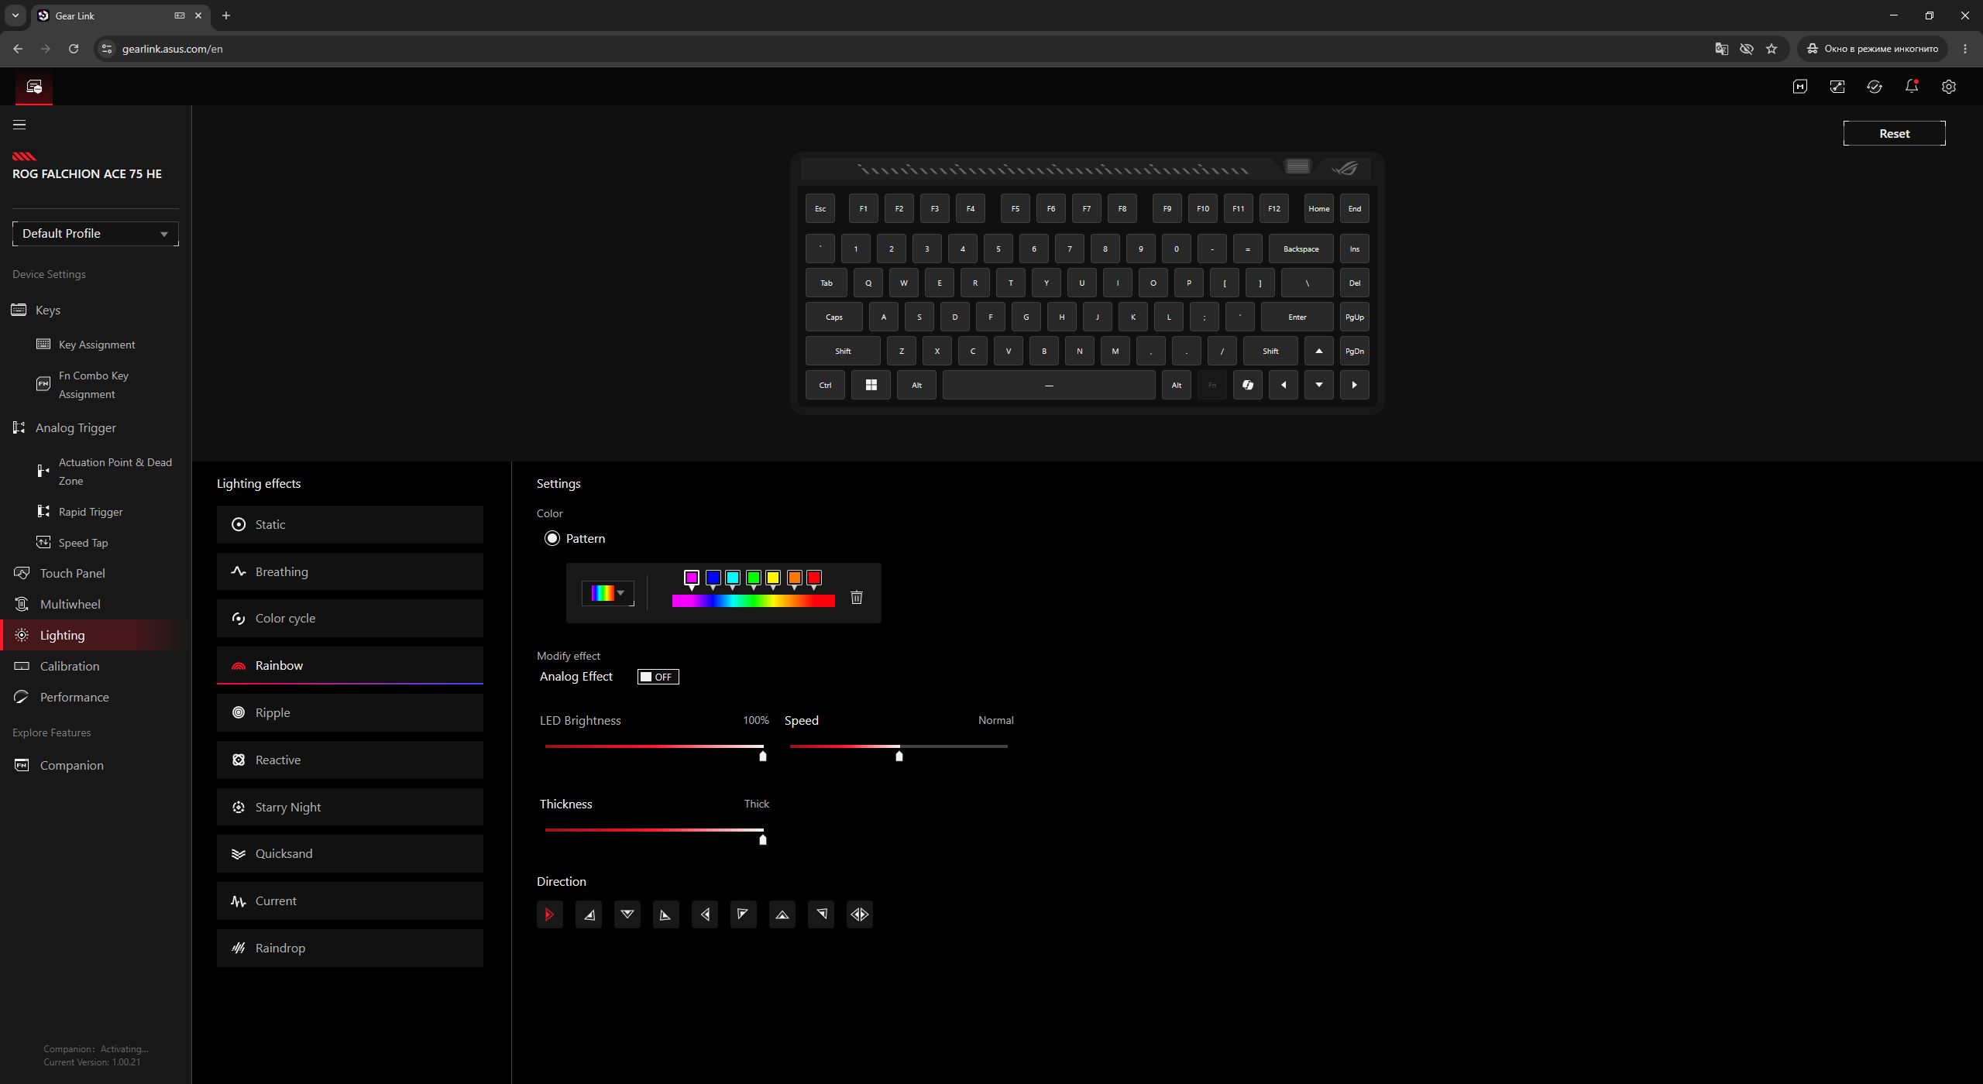This screenshot has height=1084, width=1983.
Task: Click the Thickness slider handle
Action: [x=763, y=839]
